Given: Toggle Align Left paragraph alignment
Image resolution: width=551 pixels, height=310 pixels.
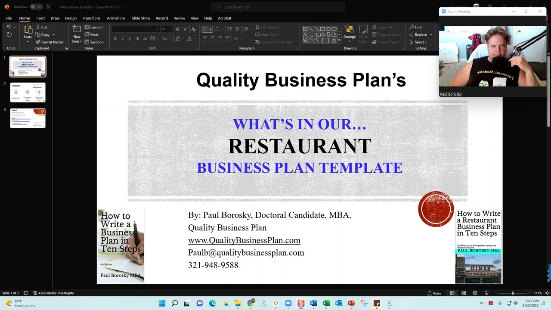Looking at the screenshot, I should tap(205, 38).
